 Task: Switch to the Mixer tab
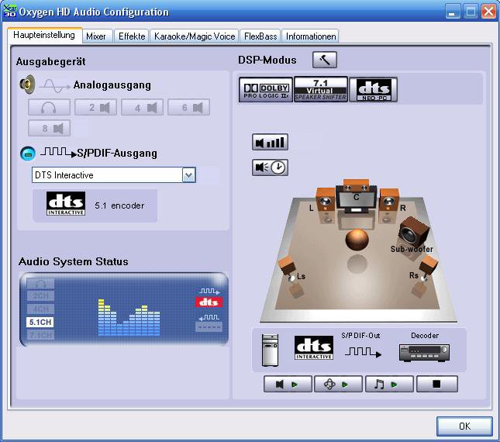coord(96,36)
